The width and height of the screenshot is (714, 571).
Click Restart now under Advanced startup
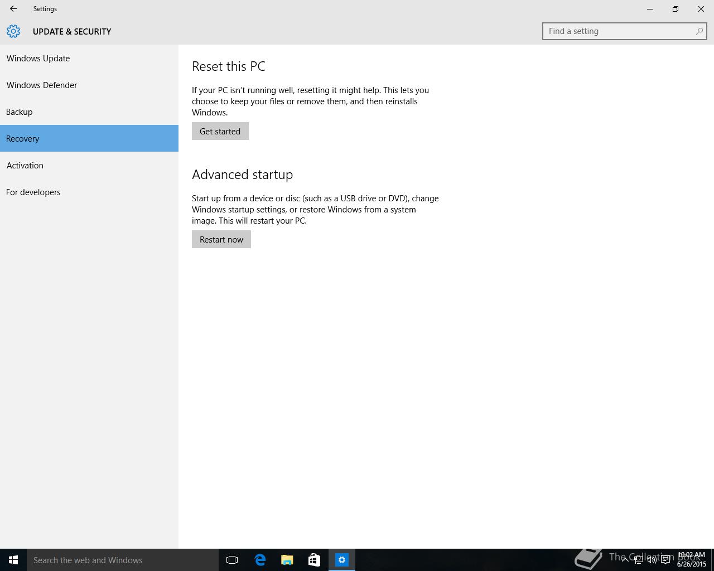[221, 239]
